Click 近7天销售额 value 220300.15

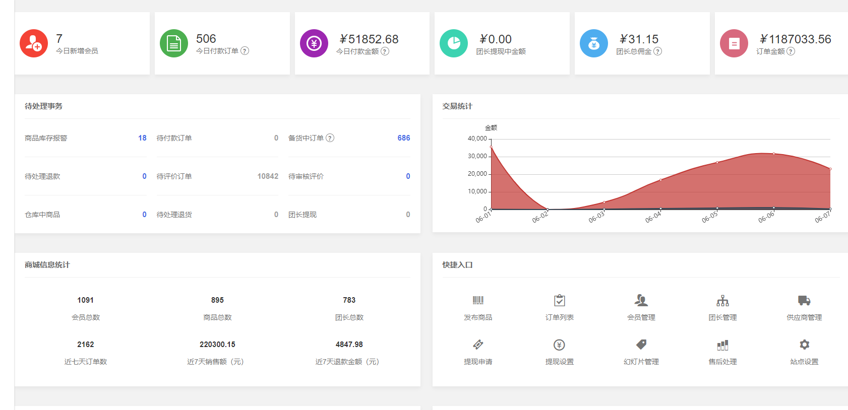pyautogui.click(x=217, y=345)
